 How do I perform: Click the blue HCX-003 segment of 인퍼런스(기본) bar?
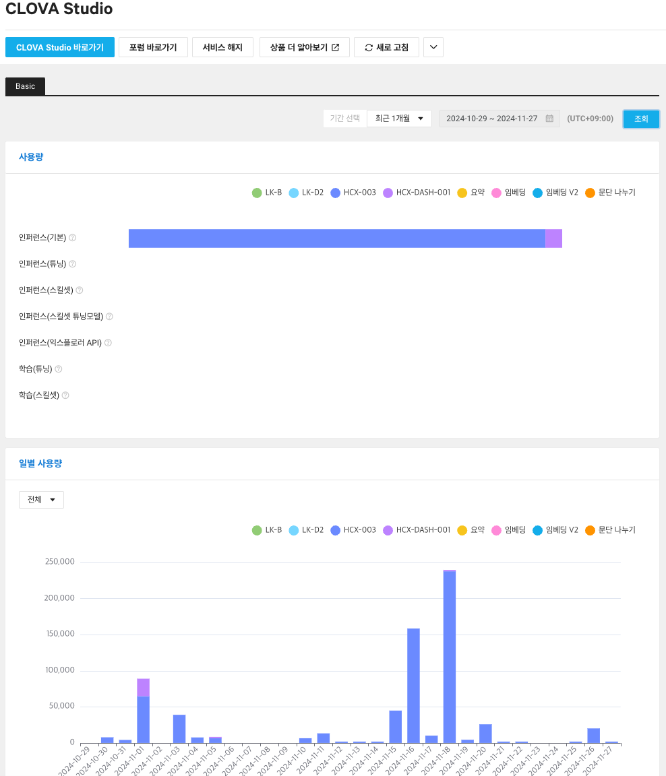337,238
